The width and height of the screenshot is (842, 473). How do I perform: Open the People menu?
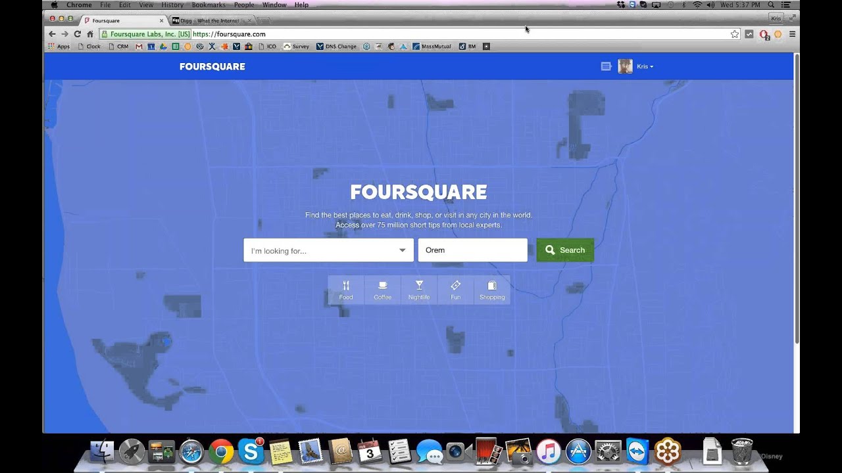(244, 5)
